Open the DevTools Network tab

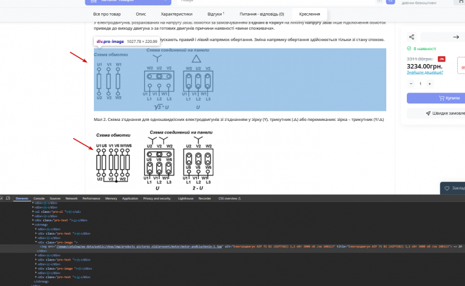pyautogui.click(x=71, y=198)
